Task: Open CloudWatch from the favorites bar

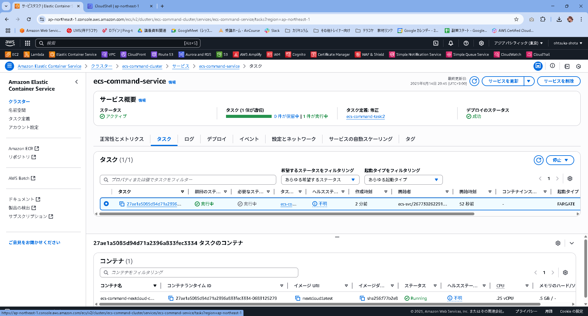Action: point(507,55)
